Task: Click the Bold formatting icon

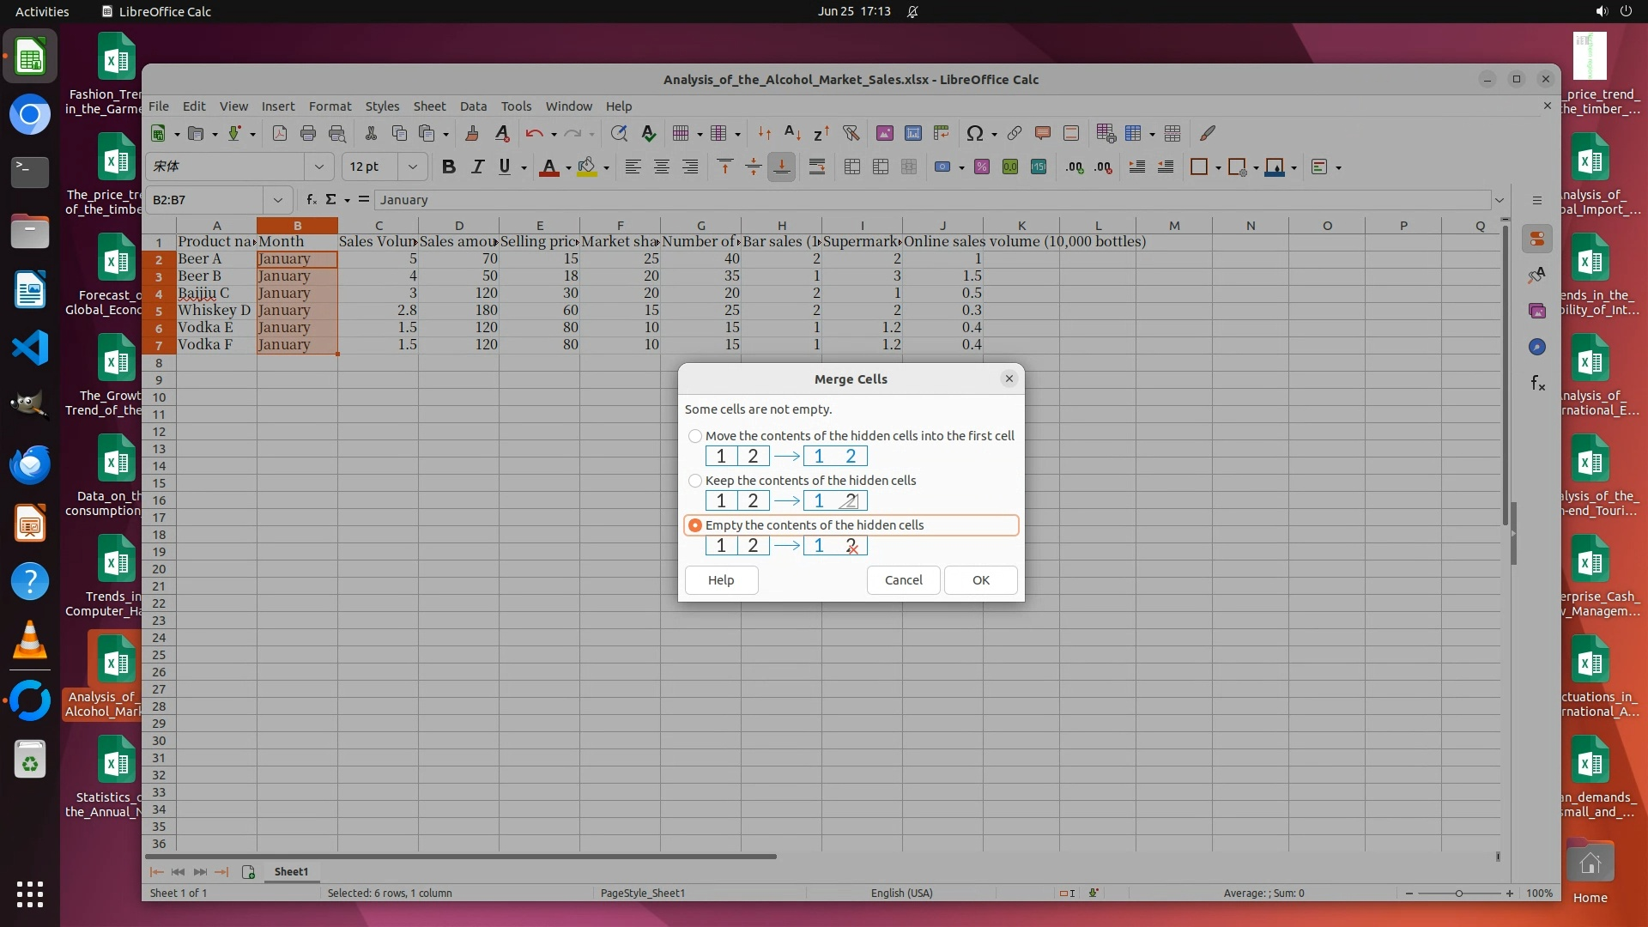Action: [x=448, y=167]
